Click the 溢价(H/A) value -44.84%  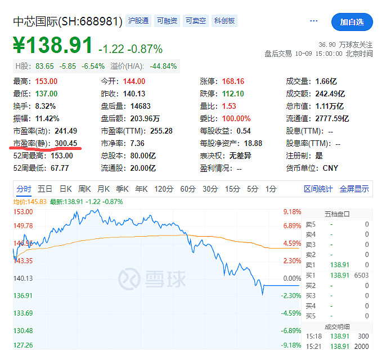point(163,66)
